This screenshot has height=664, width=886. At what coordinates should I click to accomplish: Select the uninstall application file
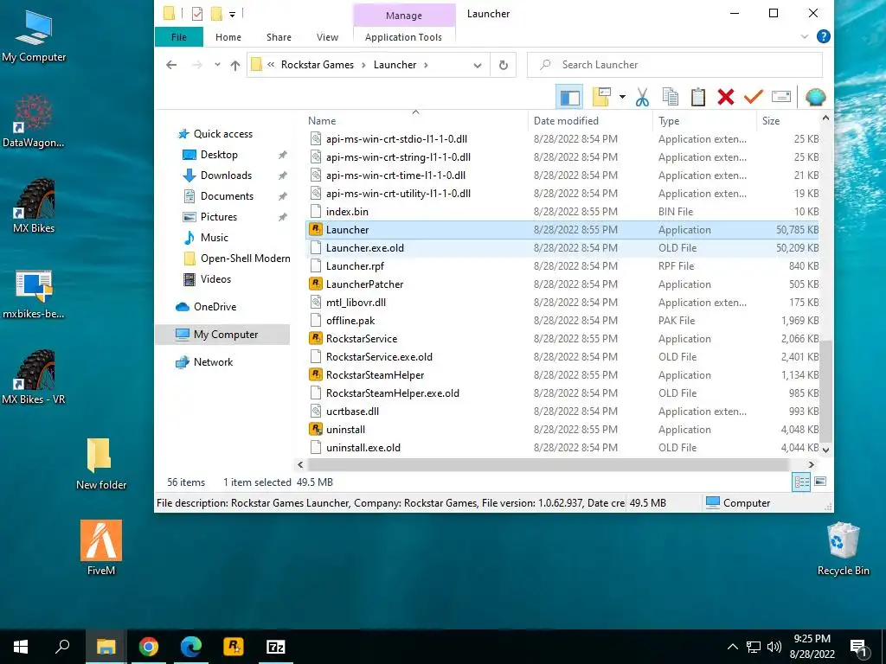pyautogui.click(x=345, y=430)
